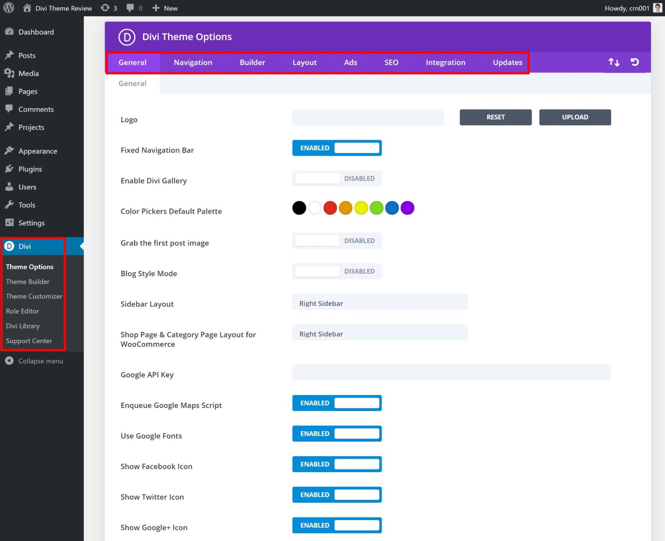Switch to the Integration tab
The image size is (665, 541).
(445, 62)
